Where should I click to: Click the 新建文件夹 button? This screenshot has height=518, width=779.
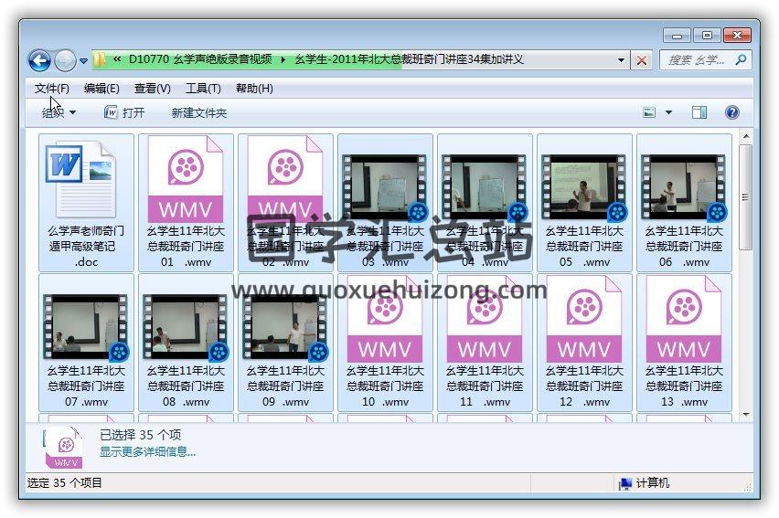[x=198, y=112]
